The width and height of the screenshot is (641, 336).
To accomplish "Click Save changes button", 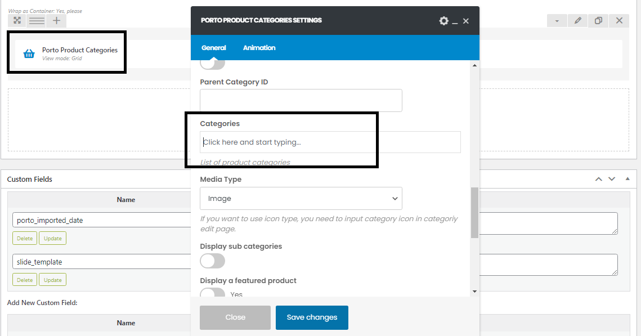I will [x=312, y=317].
